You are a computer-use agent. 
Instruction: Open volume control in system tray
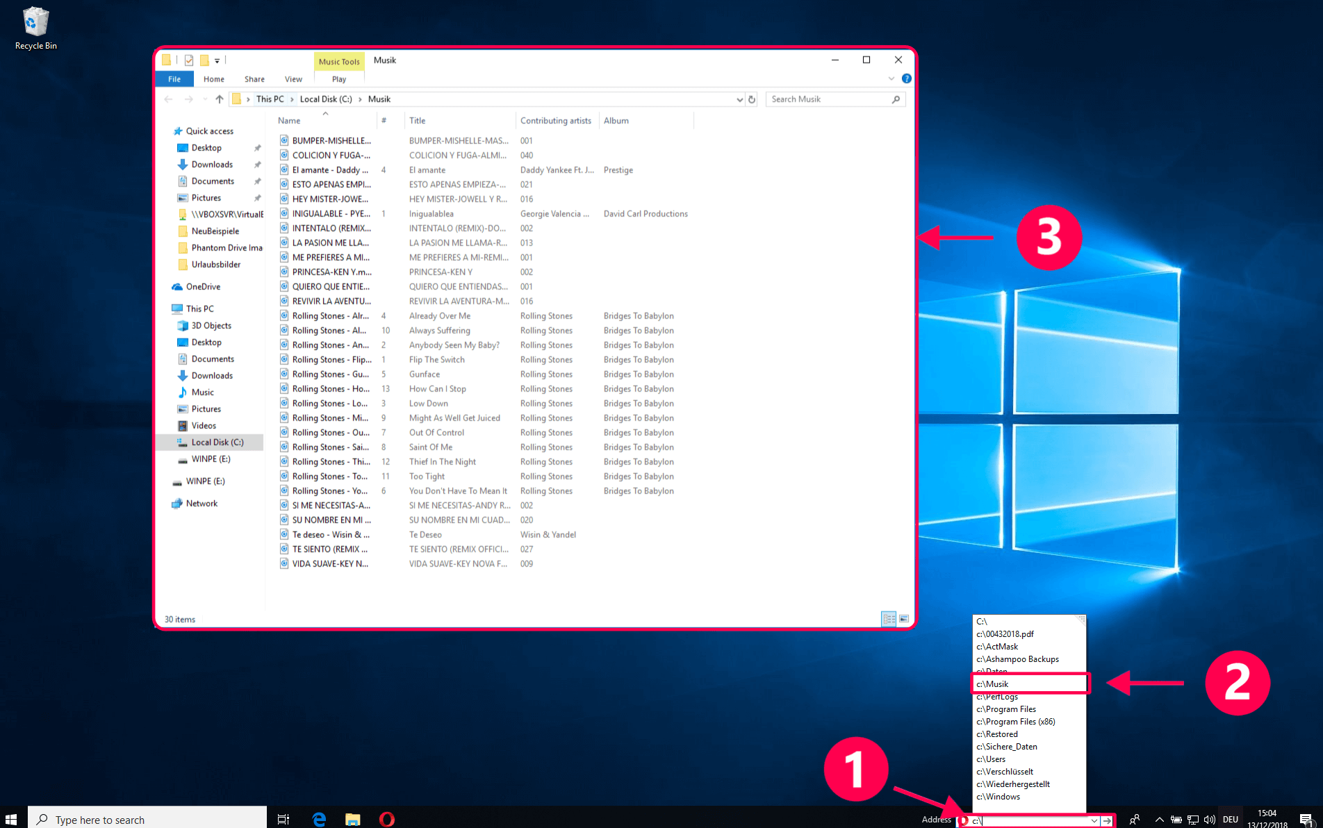1210,820
